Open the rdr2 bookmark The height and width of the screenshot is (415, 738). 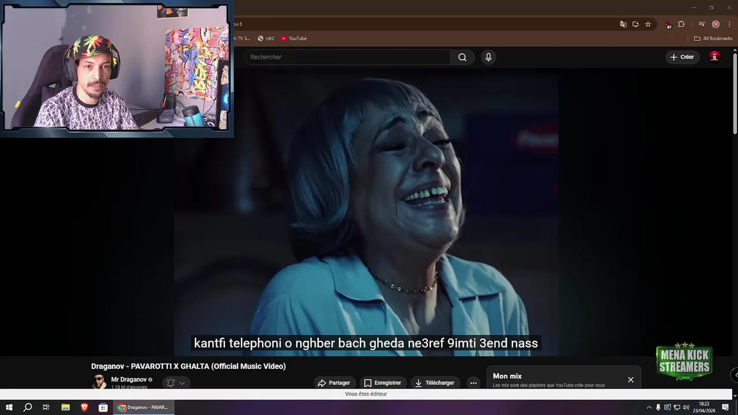pos(266,39)
